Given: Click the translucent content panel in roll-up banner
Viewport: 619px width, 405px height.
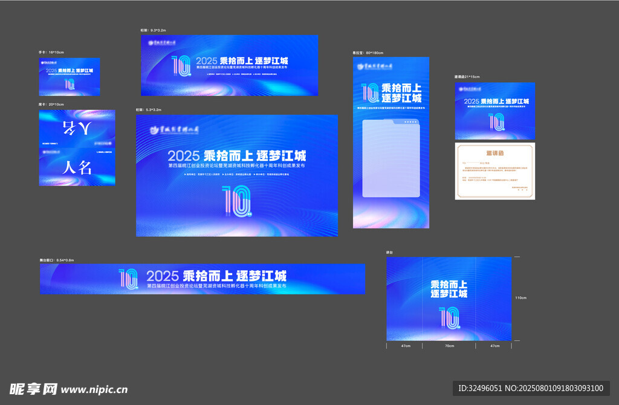Looking at the screenshot, I should pyautogui.click(x=391, y=158).
